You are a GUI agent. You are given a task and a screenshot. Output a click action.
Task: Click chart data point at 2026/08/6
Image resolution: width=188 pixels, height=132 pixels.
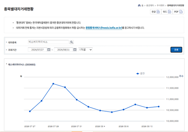click(124, 109)
